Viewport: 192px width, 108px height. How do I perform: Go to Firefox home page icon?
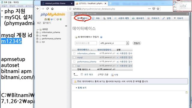(x=52, y=9)
